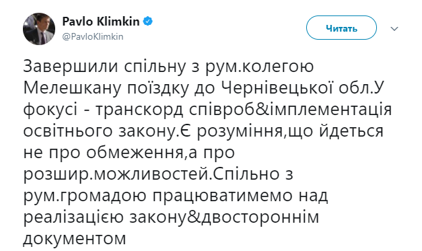
Task: Expand the tweet options chevron menu
Action: [394, 28]
